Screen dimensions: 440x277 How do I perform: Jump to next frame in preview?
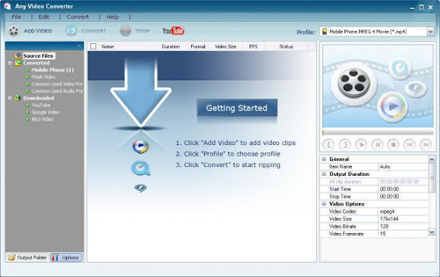[x=426, y=144]
